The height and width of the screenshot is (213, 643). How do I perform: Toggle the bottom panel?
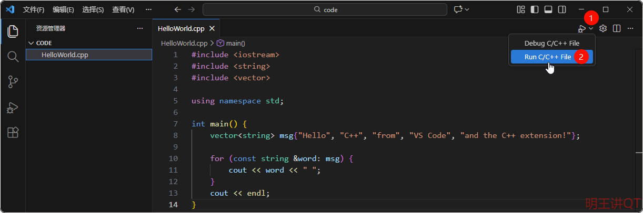548,9
